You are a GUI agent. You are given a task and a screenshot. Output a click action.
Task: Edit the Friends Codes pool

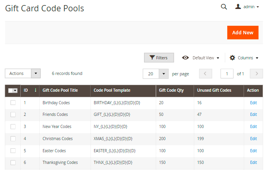tap(253, 114)
